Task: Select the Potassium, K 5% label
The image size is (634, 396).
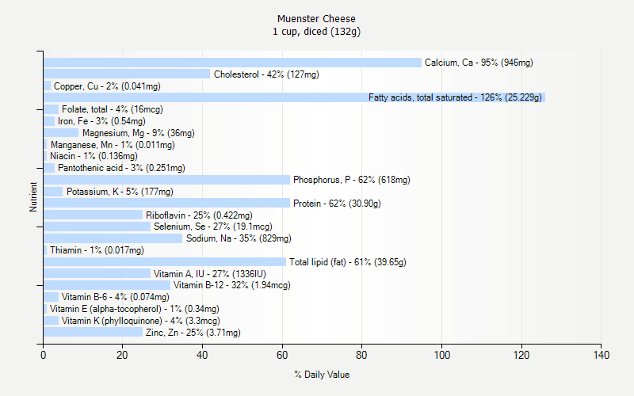Action: tap(119, 192)
